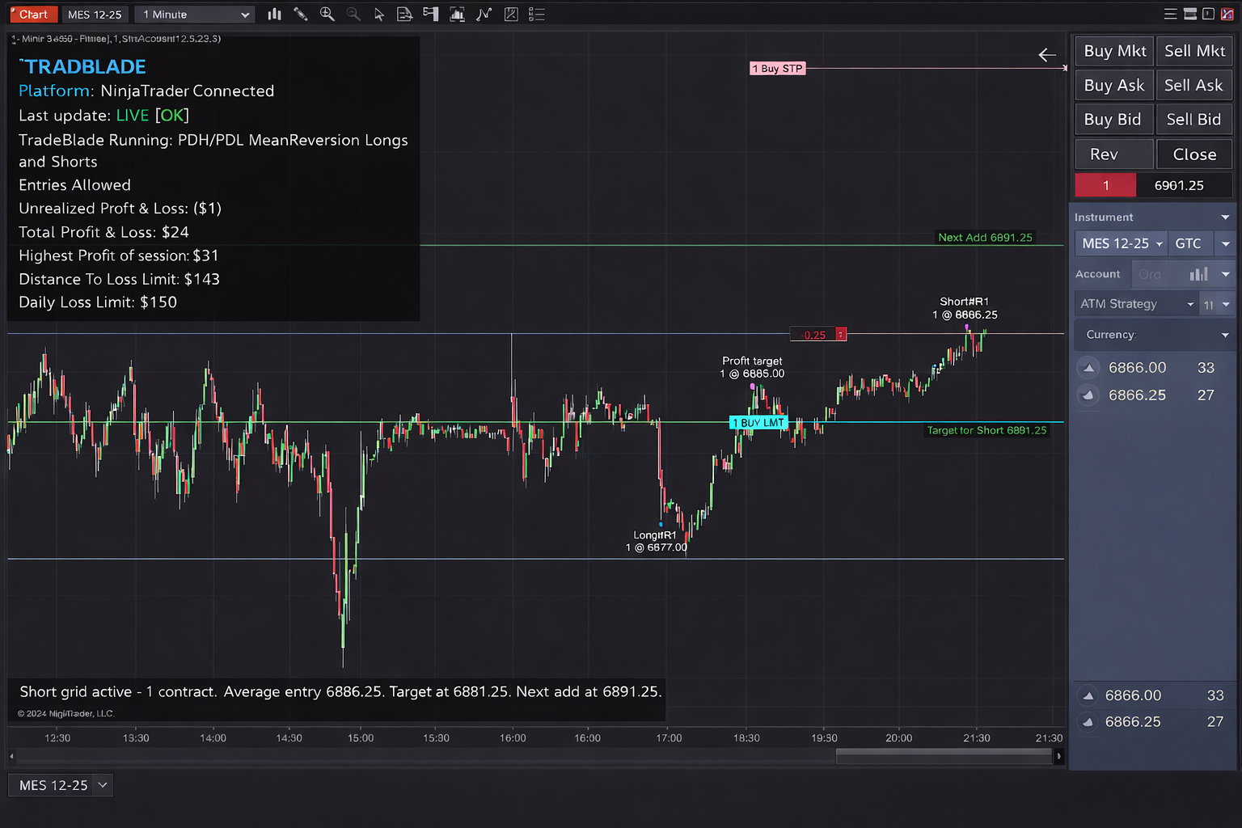
Task: Click the Buy Mkt button
Action: (1113, 50)
